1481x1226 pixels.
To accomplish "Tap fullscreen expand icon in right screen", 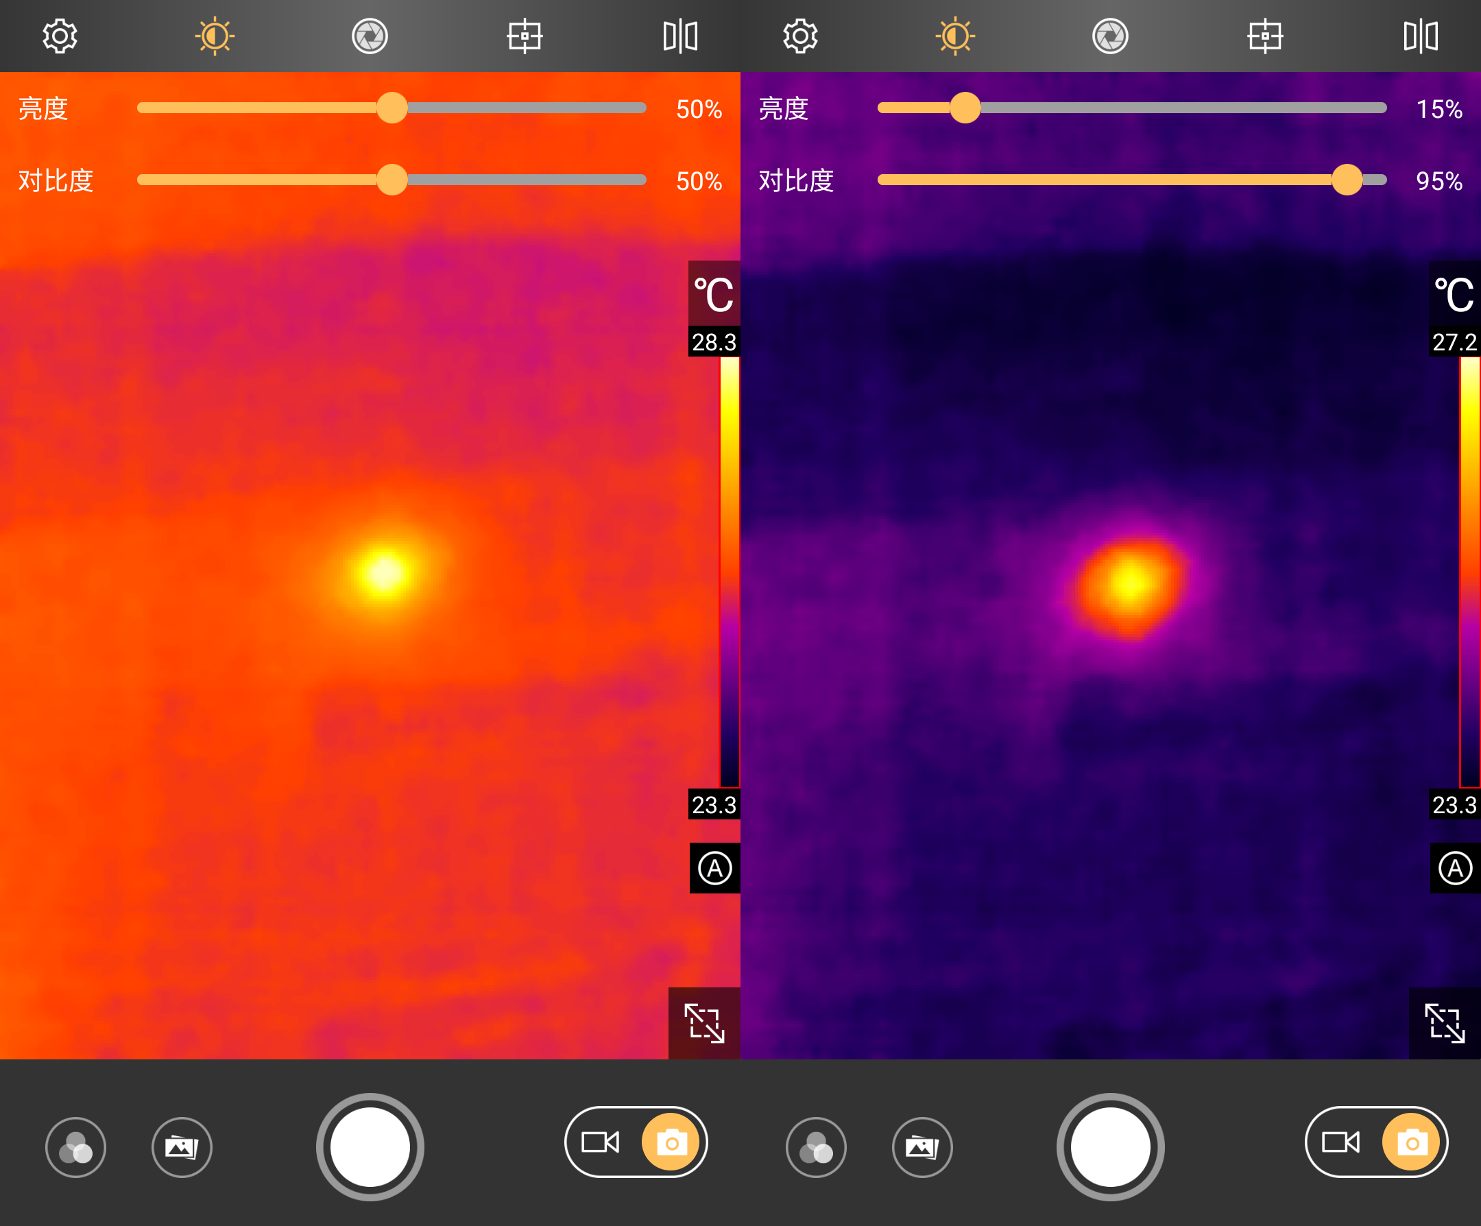I will point(1445,1023).
